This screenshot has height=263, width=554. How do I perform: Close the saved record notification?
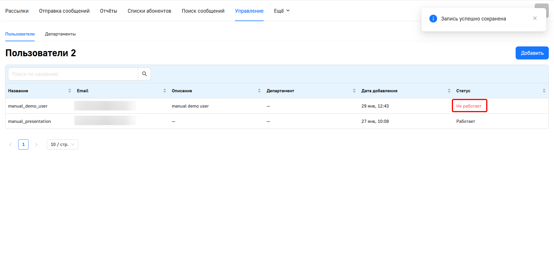(535, 18)
